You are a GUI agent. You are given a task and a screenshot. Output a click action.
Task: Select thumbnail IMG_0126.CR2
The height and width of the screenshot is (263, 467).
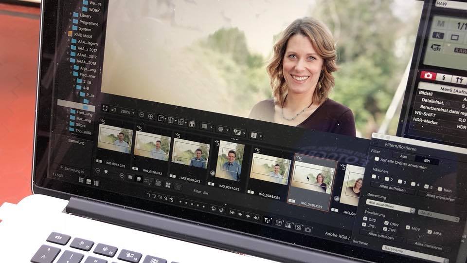click(152, 146)
